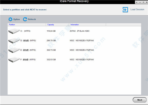Viewport: 148px width, 105px height.
Task: Click the Option label text
Action: tap(16, 19)
